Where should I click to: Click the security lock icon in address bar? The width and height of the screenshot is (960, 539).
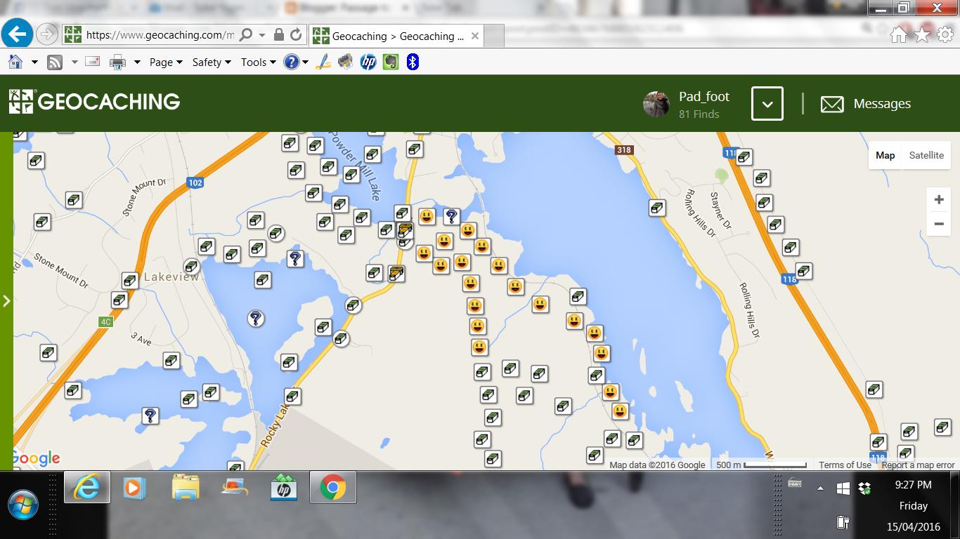coord(279,34)
